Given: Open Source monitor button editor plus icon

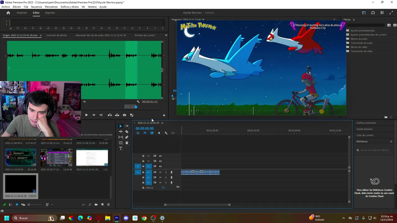Looking at the screenshot, I should [164, 115].
